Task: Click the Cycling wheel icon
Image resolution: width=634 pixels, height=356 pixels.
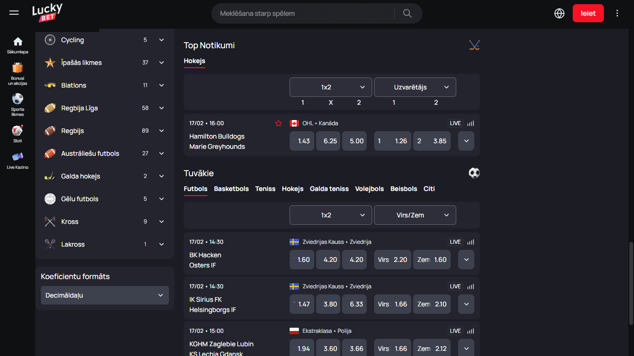Action: point(50,40)
